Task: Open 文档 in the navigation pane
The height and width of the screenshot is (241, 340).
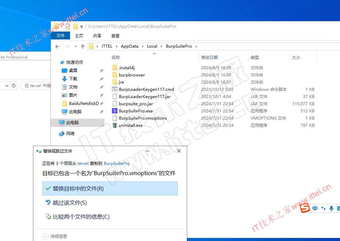Action: (73, 87)
